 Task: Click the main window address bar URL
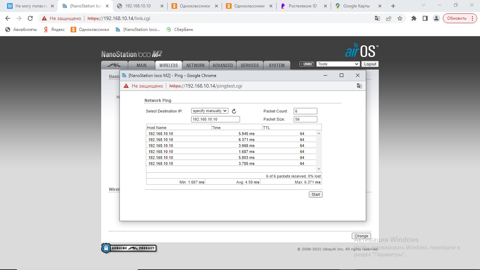[119, 18]
